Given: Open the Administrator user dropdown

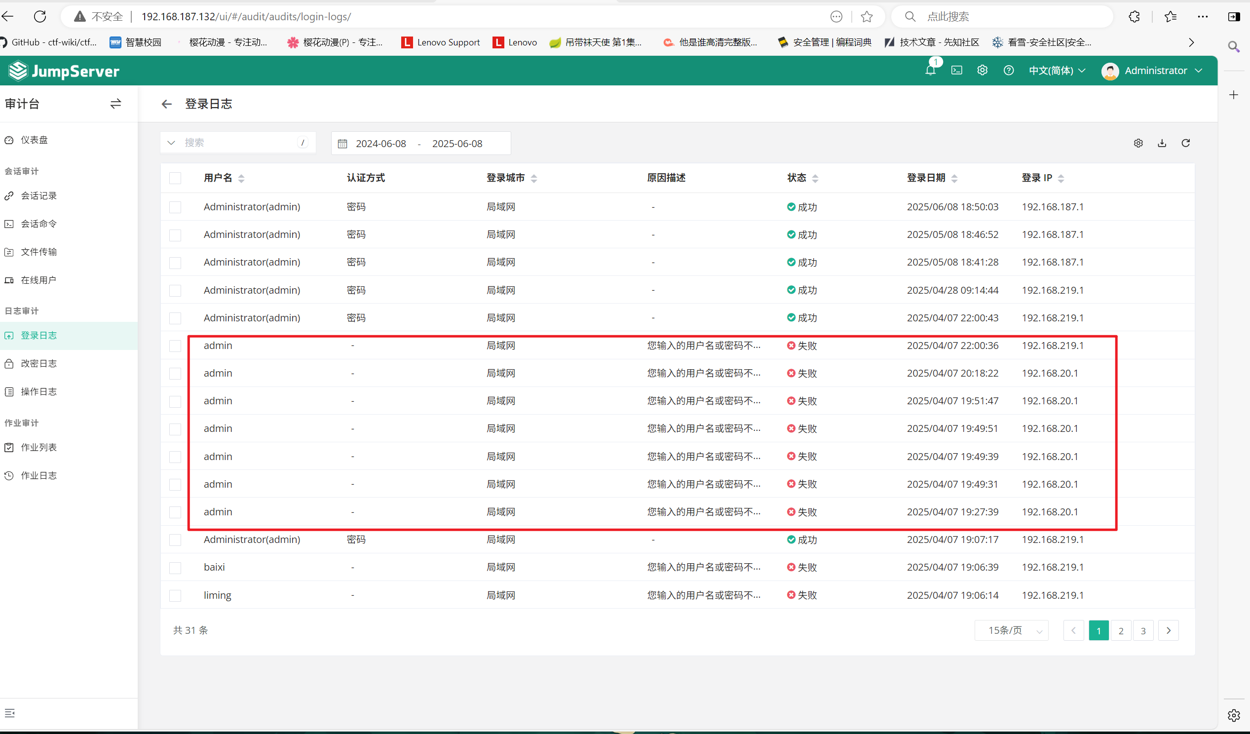Looking at the screenshot, I should (1152, 71).
